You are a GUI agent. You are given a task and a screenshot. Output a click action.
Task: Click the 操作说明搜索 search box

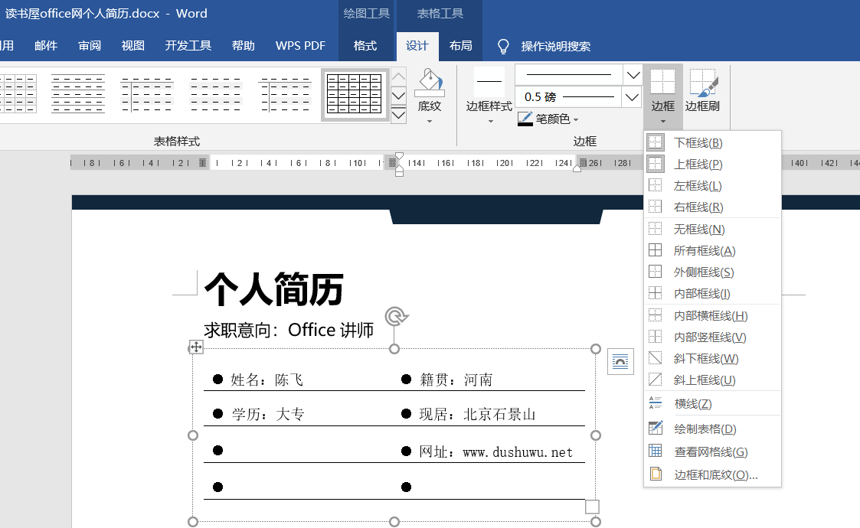pos(555,46)
